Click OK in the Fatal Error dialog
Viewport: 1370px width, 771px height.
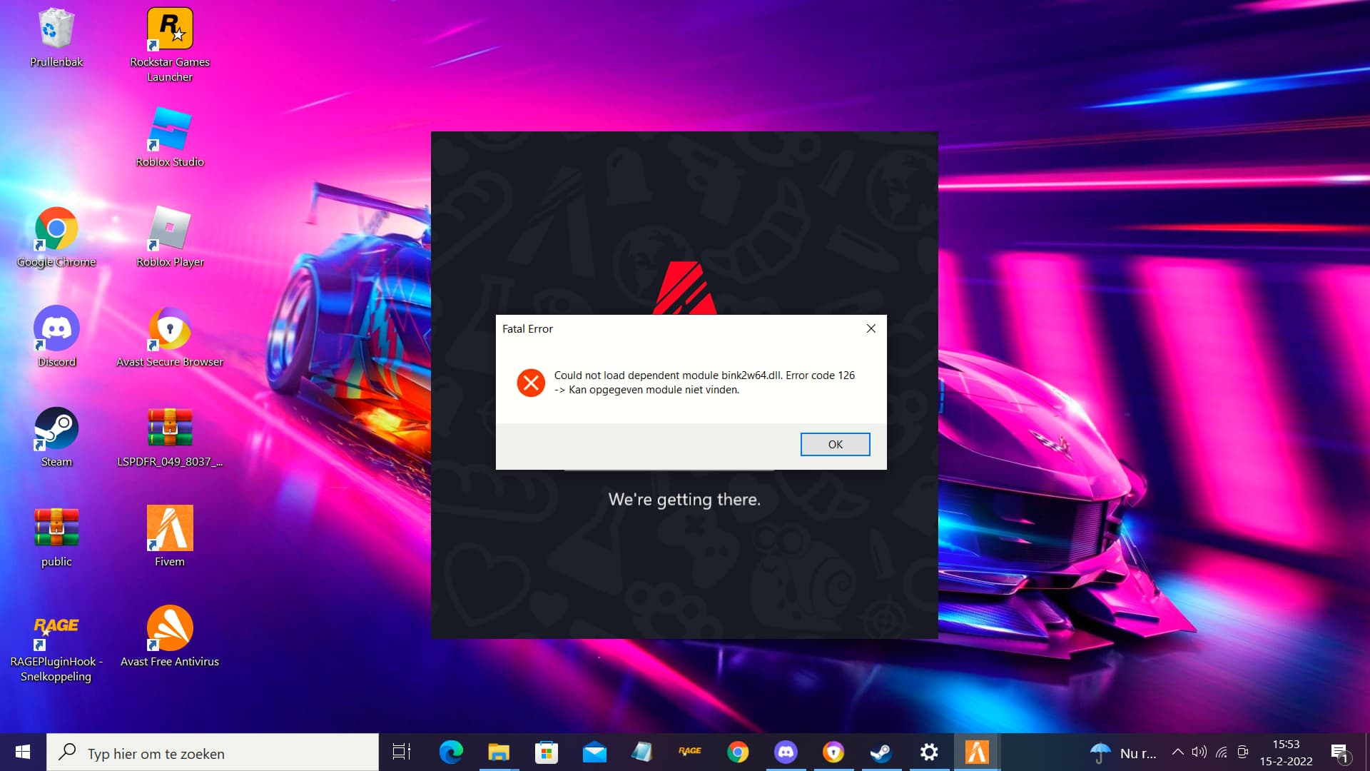pos(835,444)
